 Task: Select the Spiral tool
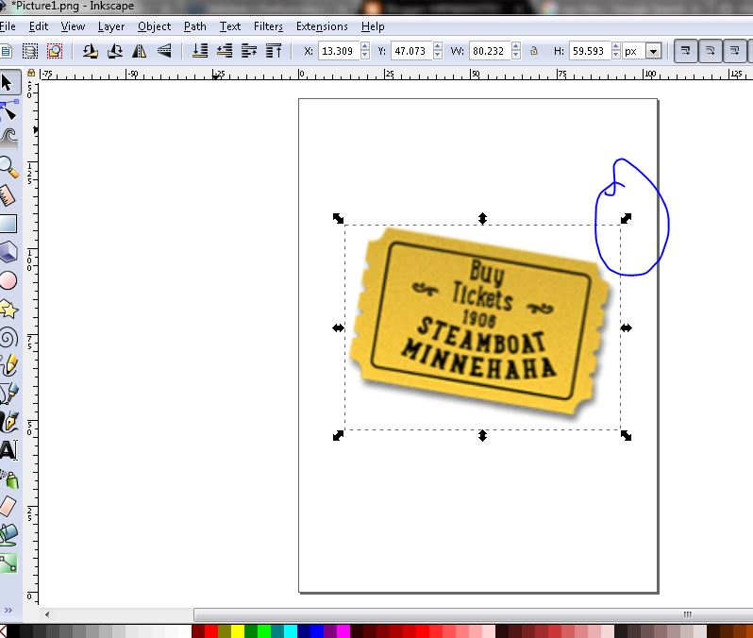coord(8,338)
